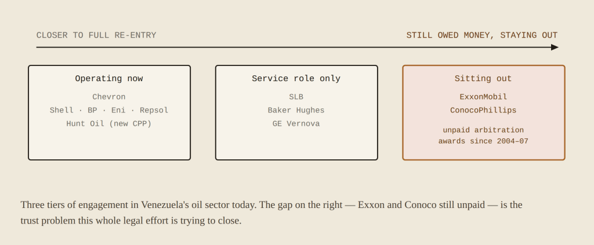Click the 'STILL OWED MONEY, STAYING OUT' label
Image resolution: width=594 pixels, height=245 pixels.
482,35
